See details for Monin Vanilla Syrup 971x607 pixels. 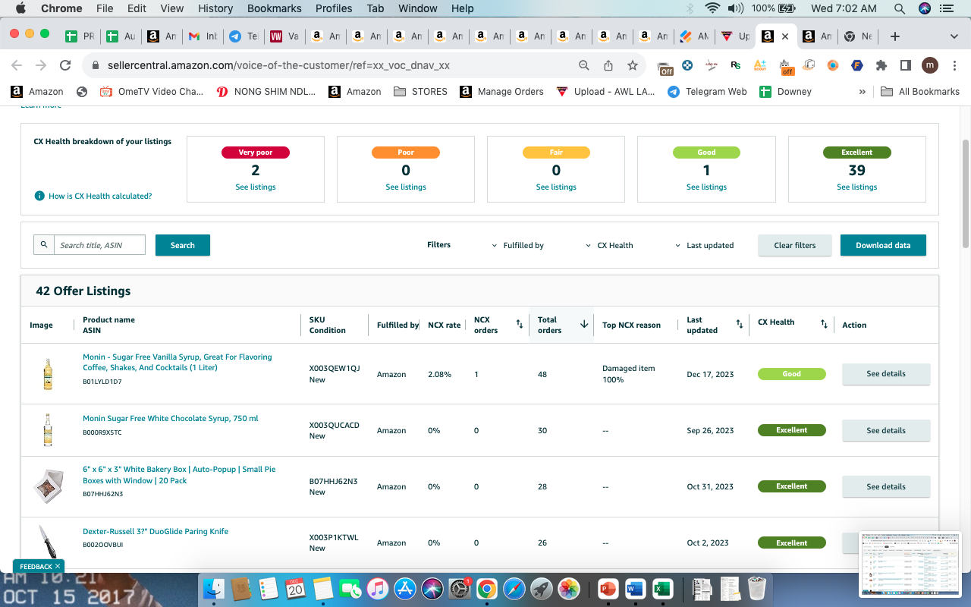pyautogui.click(x=886, y=374)
